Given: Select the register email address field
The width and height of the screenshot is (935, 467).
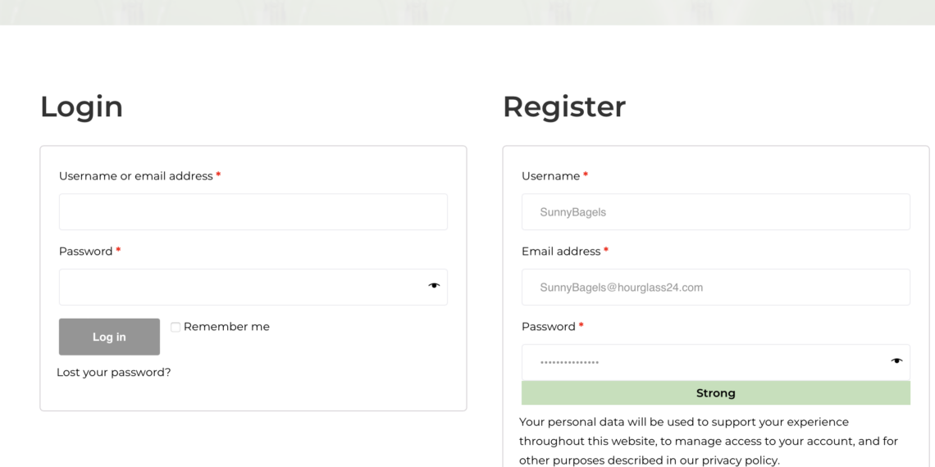Looking at the screenshot, I should (x=715, y=287).
